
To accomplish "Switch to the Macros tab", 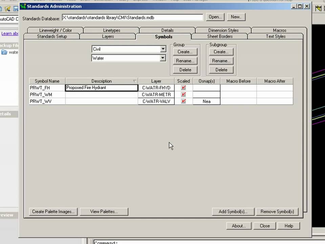I will click(x=279, y=30).
